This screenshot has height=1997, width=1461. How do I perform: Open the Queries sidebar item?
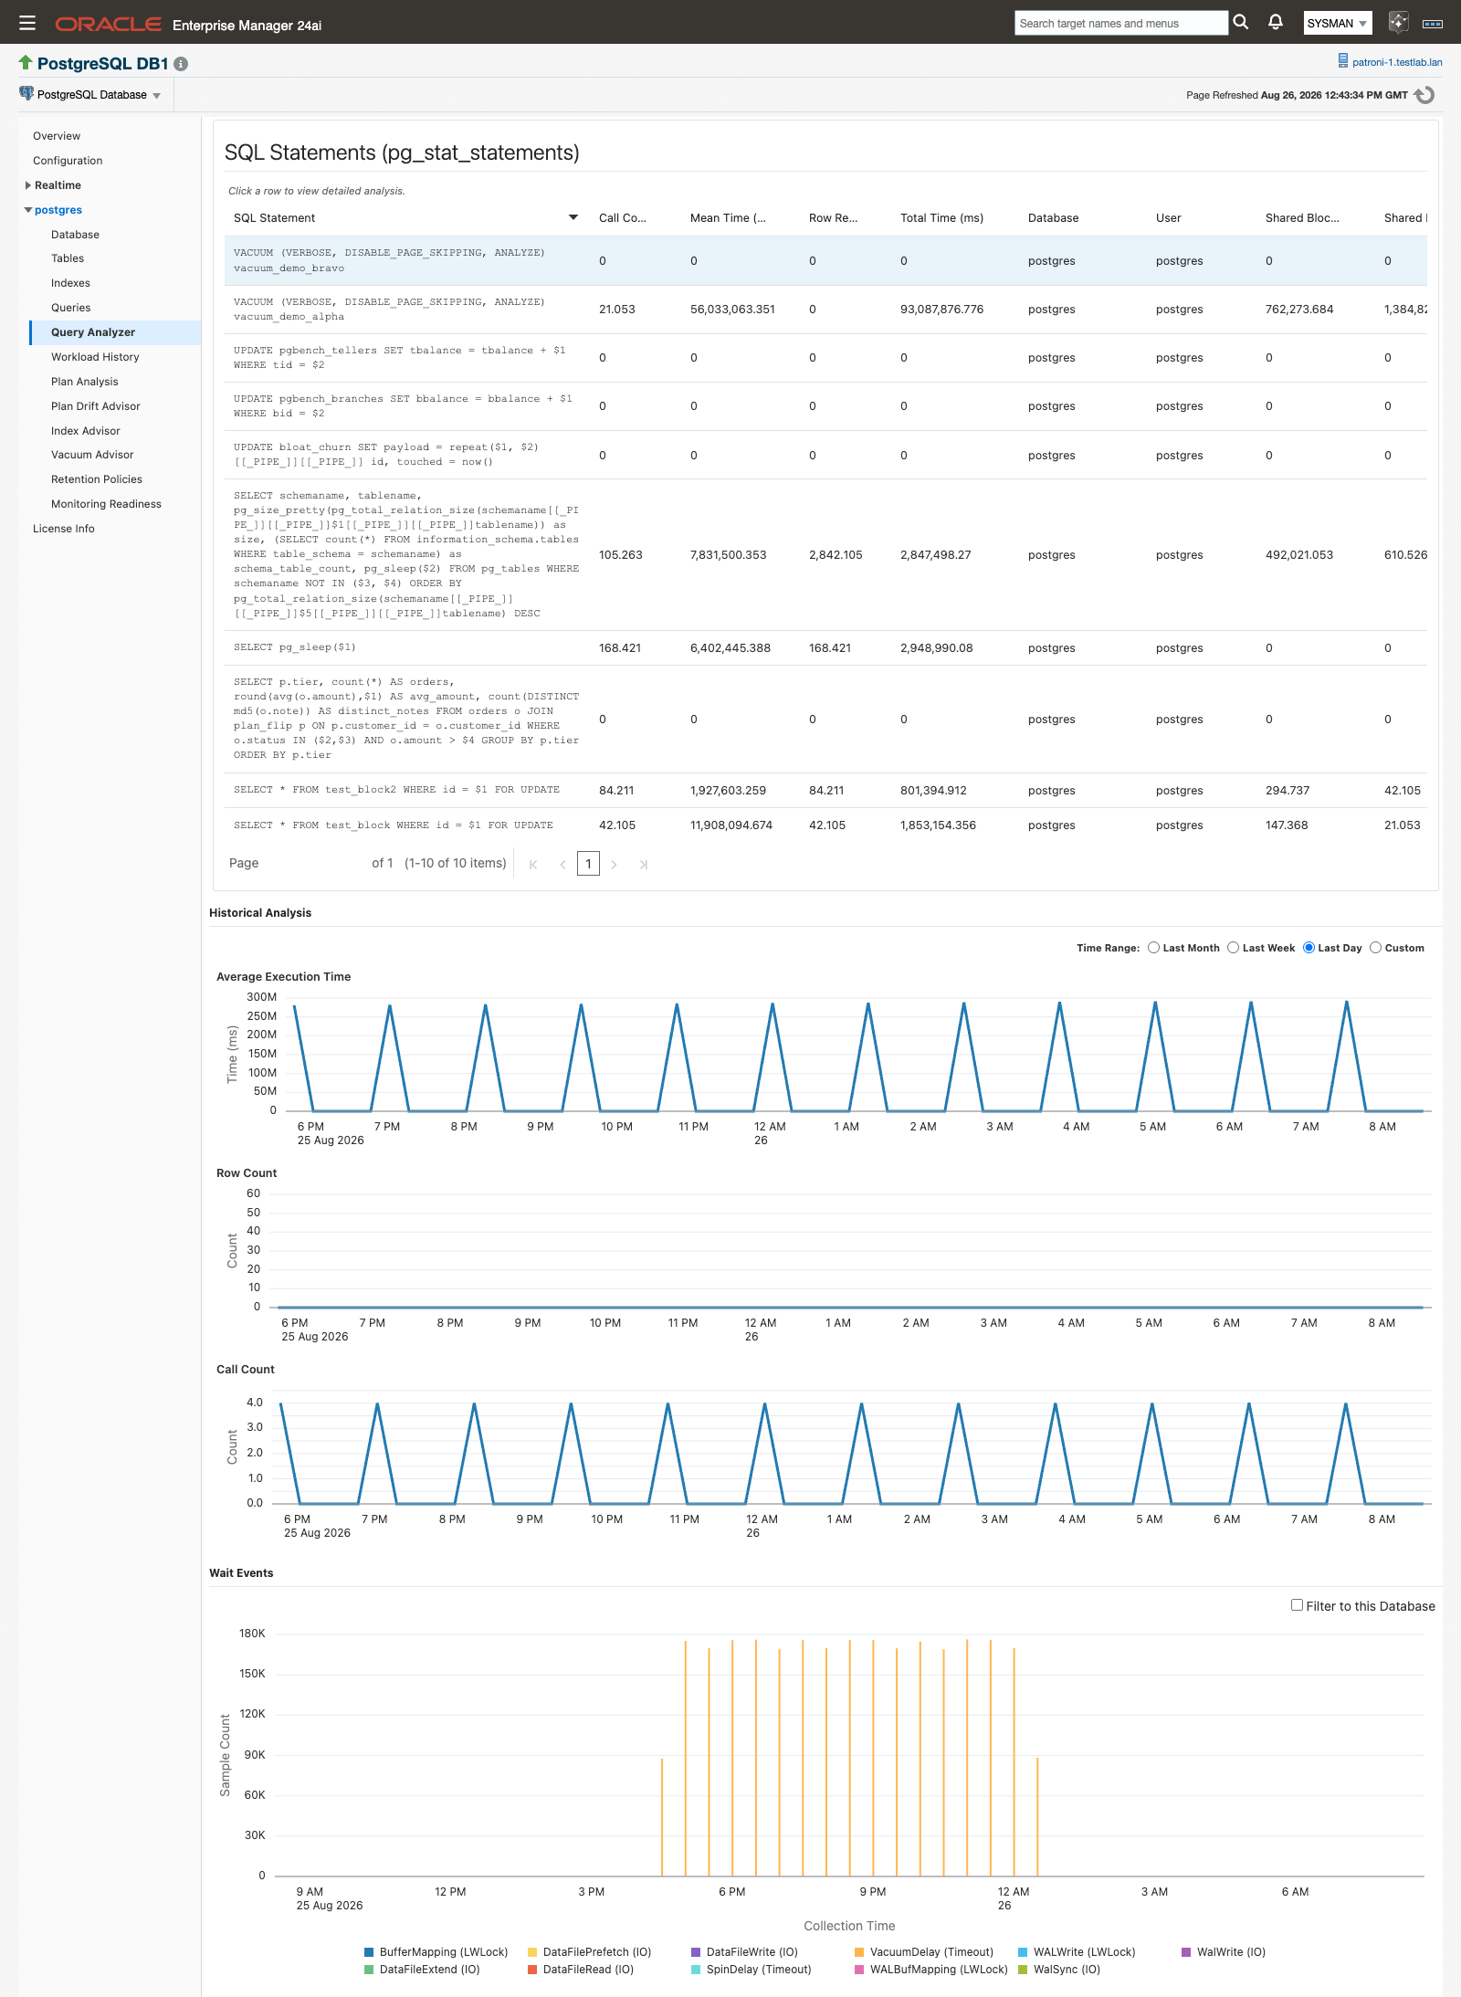[70, 308]
